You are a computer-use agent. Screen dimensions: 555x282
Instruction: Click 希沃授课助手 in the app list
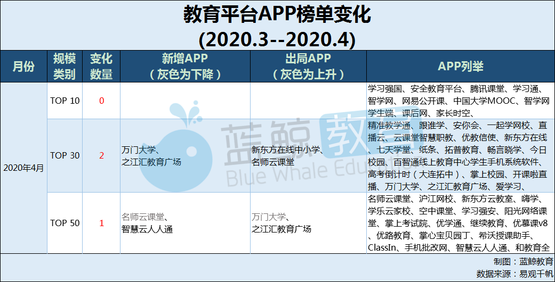coord(504,235)
